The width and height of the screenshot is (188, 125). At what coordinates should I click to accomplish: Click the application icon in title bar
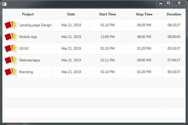pyautogui.click(x=4, y=4)
